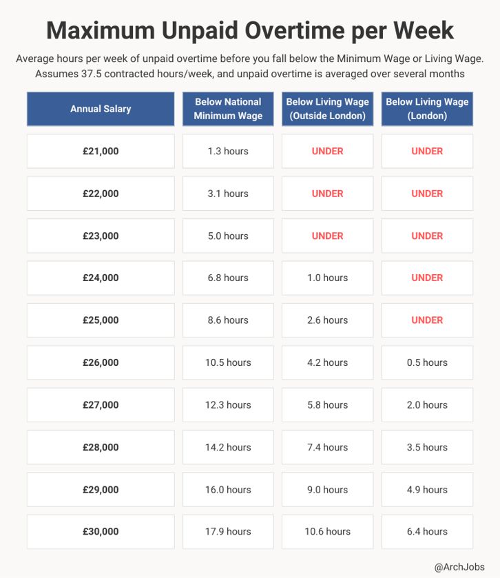Click the 10.6 hours cell
The width and height of the screenshot is (500, 578).
pyautogui.click(x=327, y=531)
